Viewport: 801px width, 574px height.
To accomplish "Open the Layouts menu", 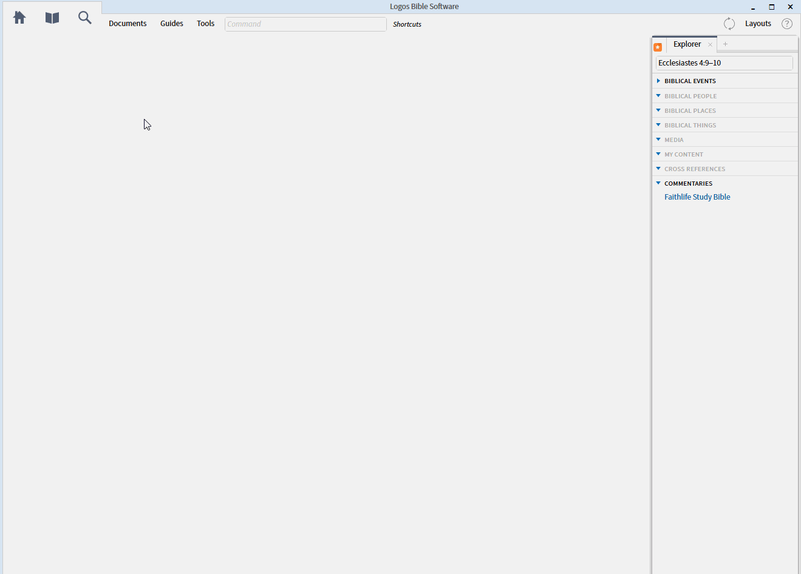I will point(758,24).
